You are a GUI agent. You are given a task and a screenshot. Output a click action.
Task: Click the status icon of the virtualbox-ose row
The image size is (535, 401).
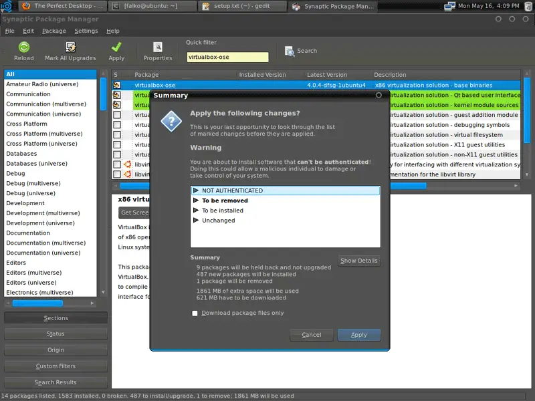point(116,85)
